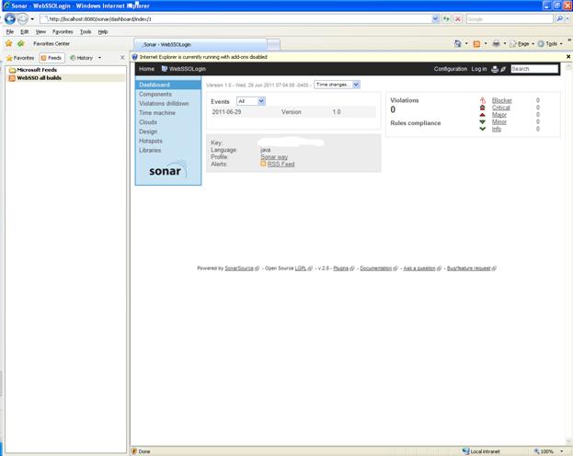Click the Local intranet zone icon
Image resolution: width=573 pixels, height=456 pixels.
click(465, 451)
